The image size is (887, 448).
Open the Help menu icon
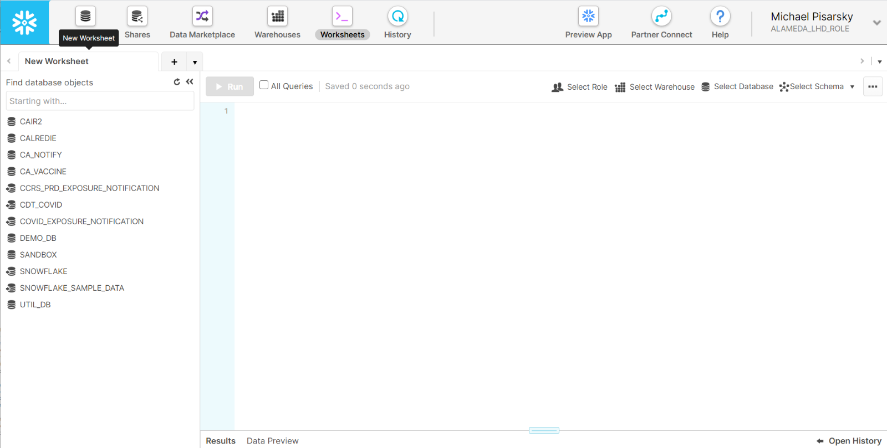720,17
